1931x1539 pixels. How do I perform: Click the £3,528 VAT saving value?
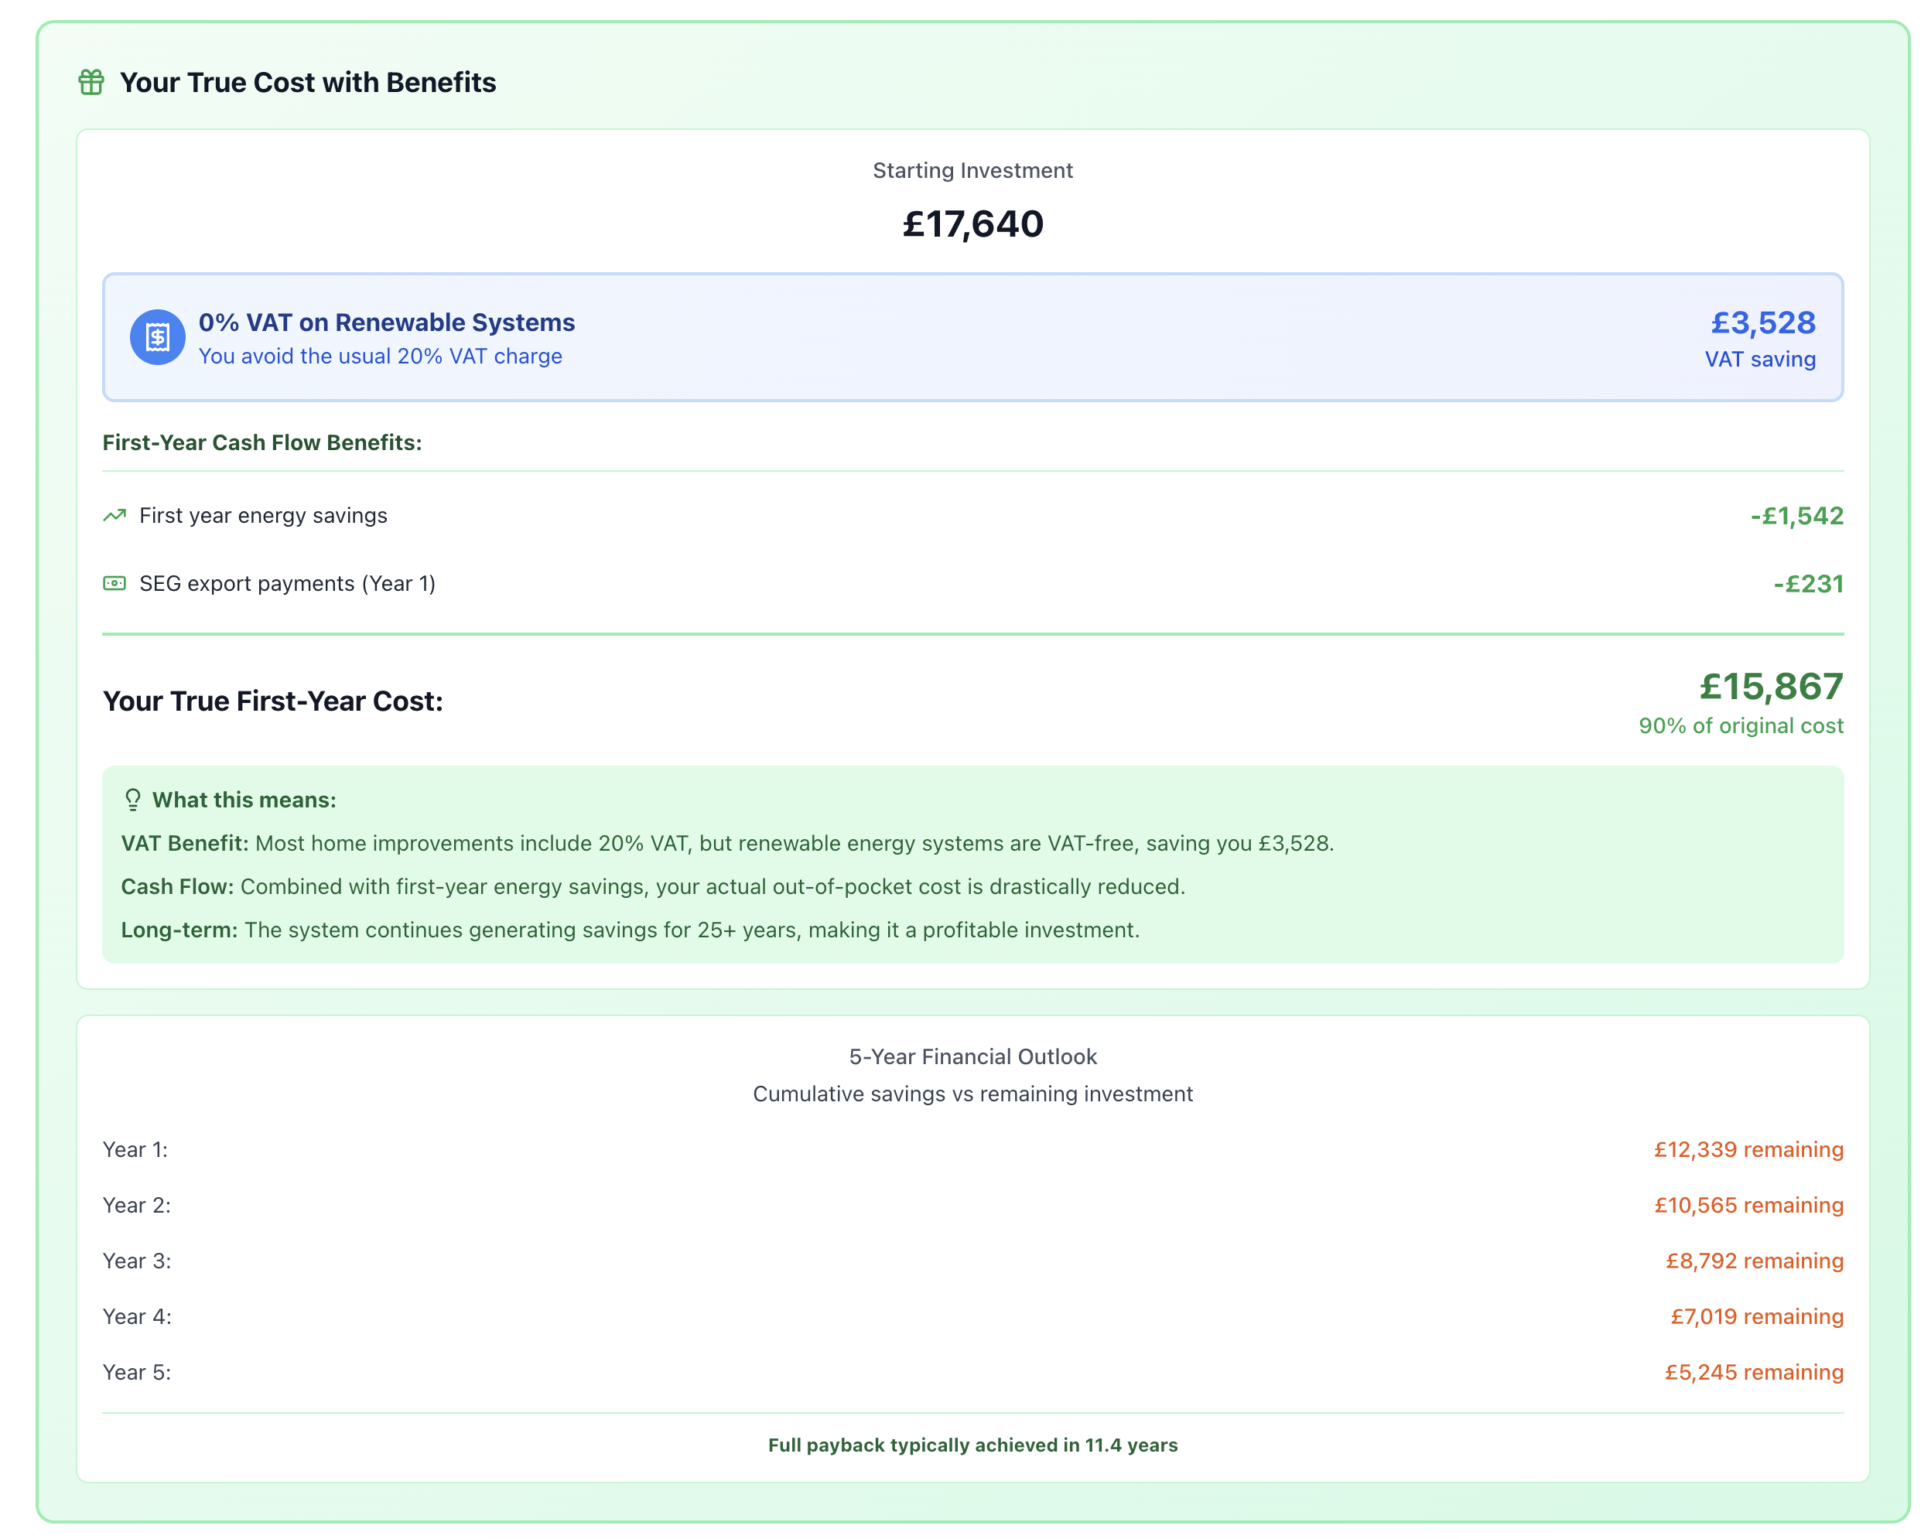point(1762,322)
